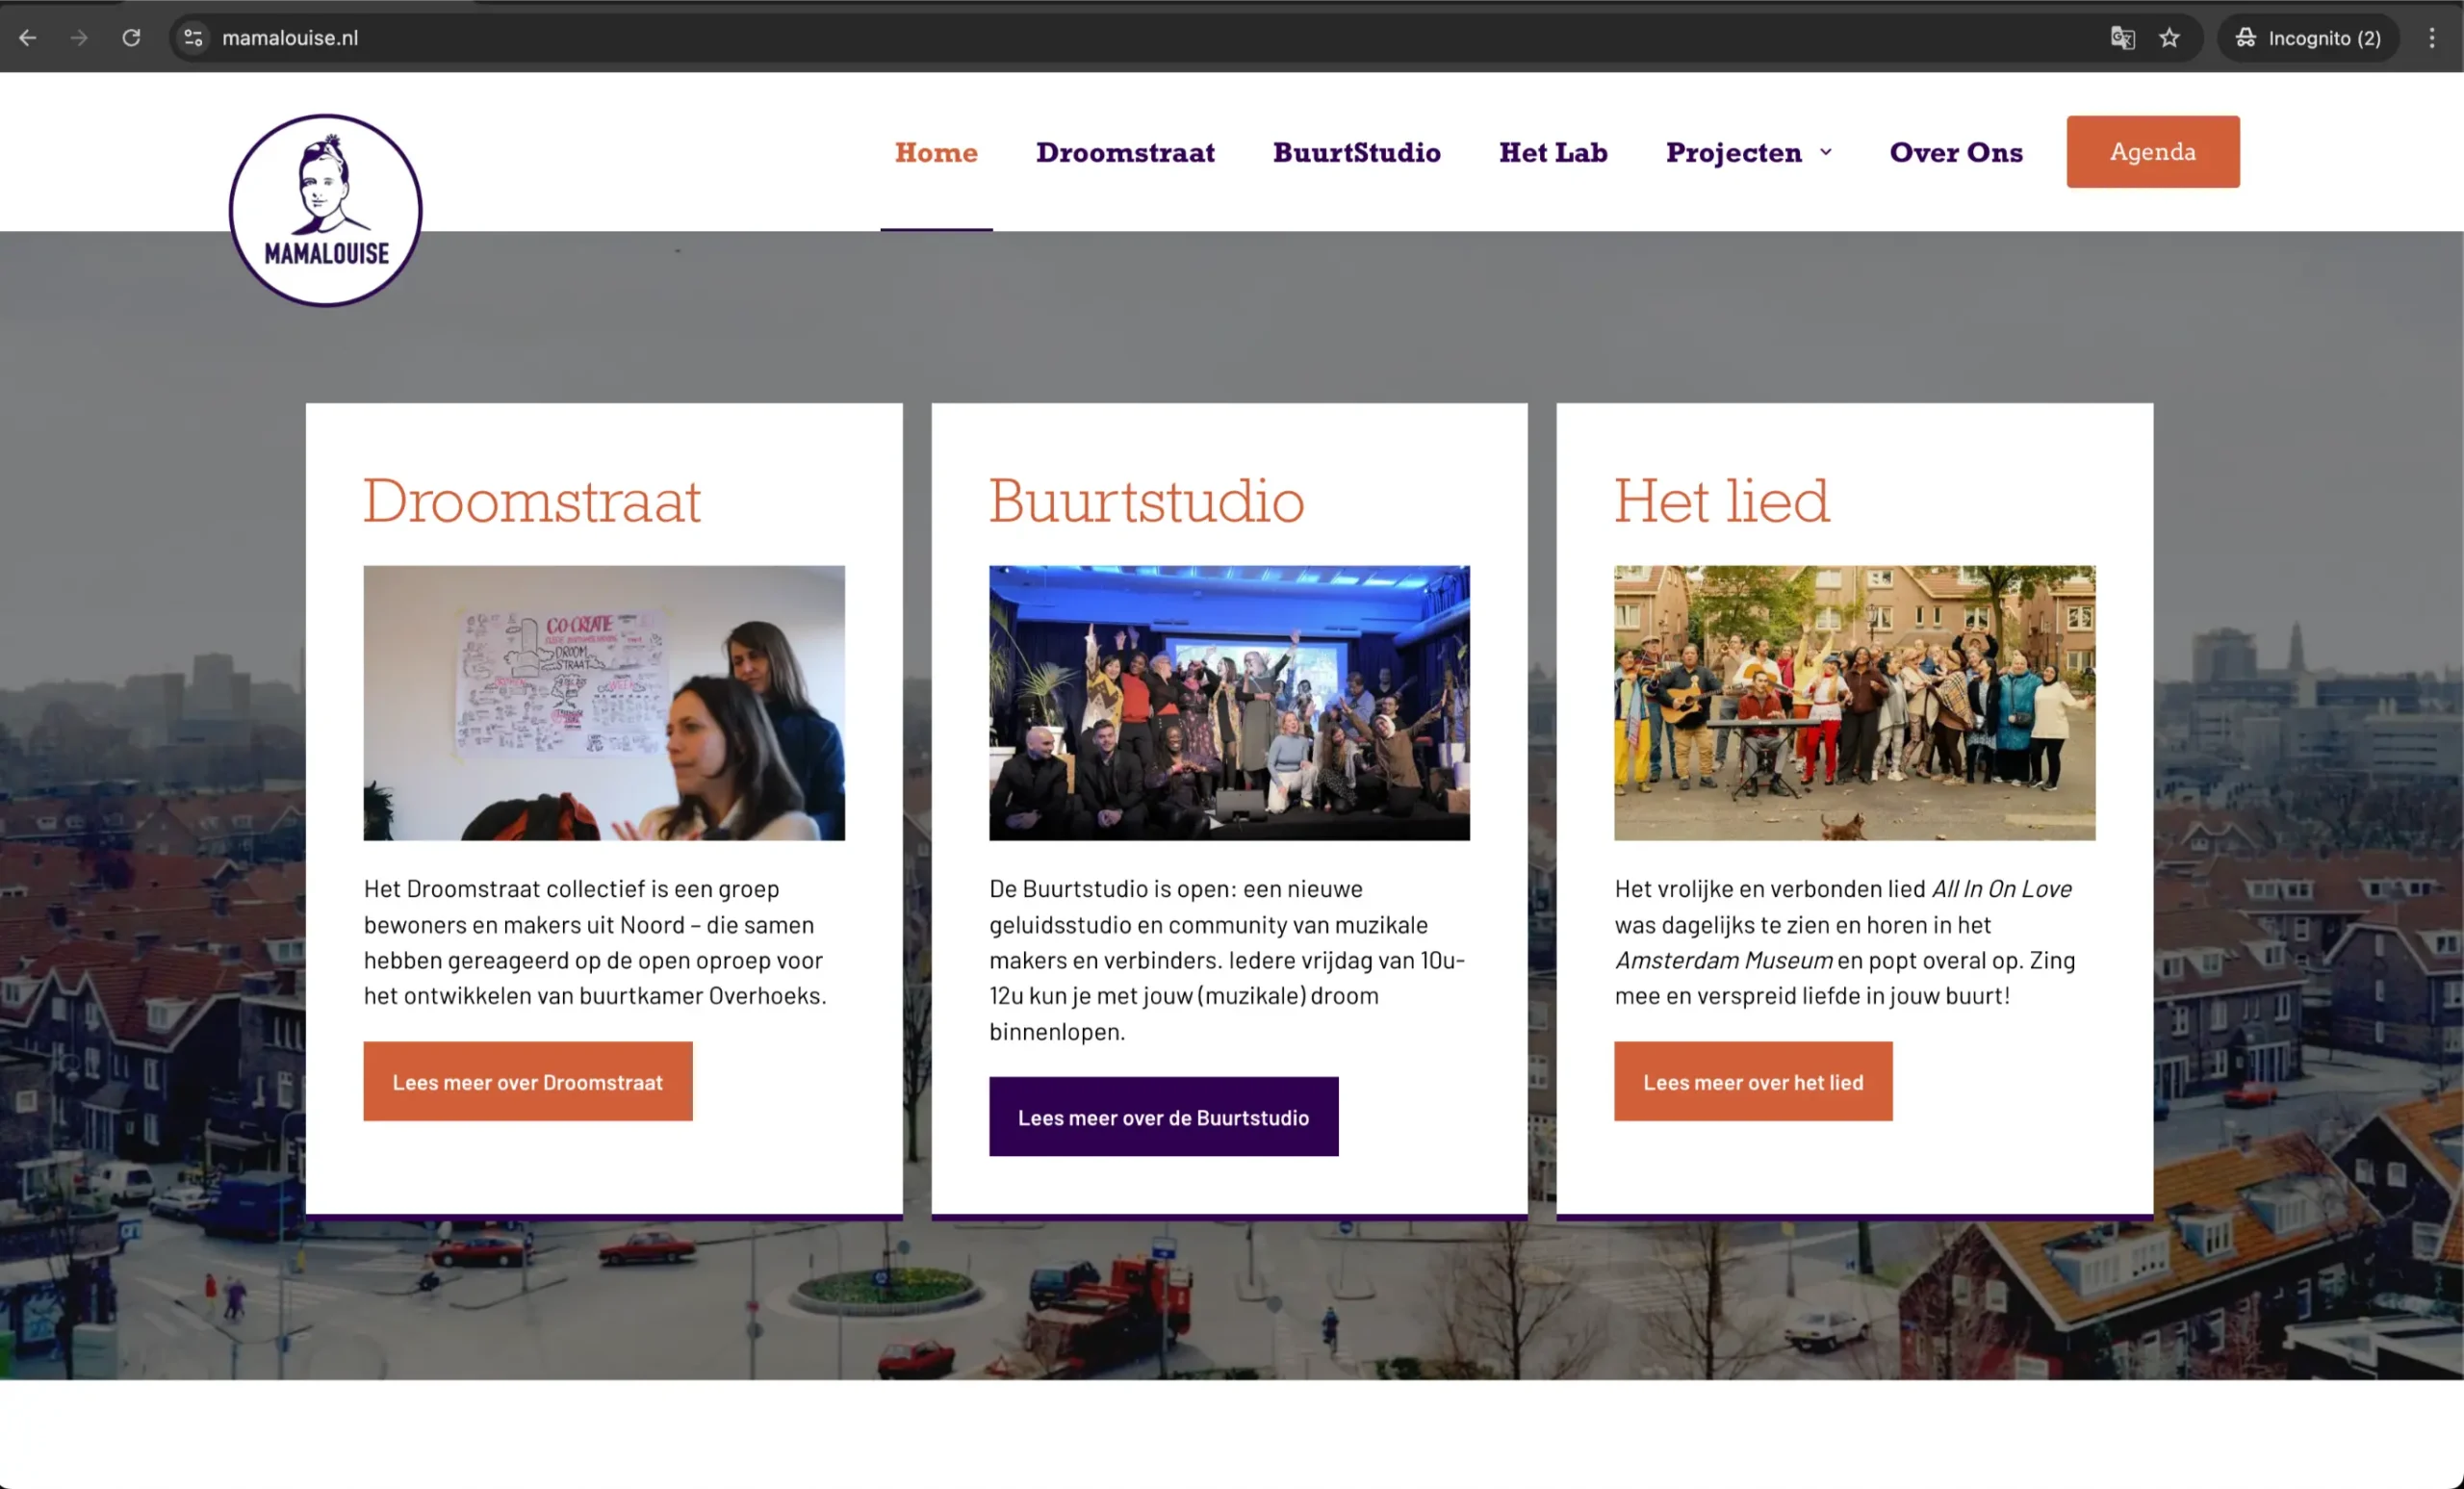Click the Incognito profile indicator
The image size is (2464, 1489).
pos(2308,38)
